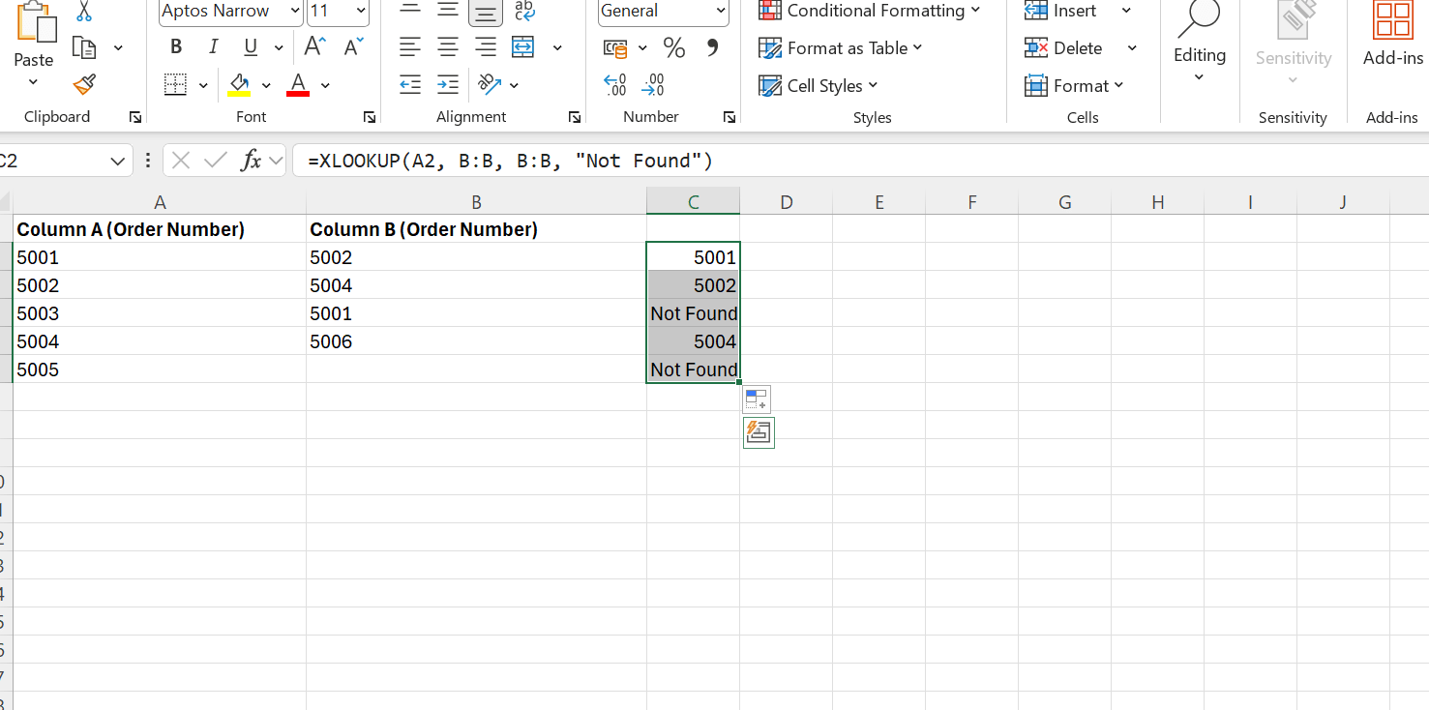Select the Format Painter tool
Viewport: 1429px width, 710px height.
[83, 85]
